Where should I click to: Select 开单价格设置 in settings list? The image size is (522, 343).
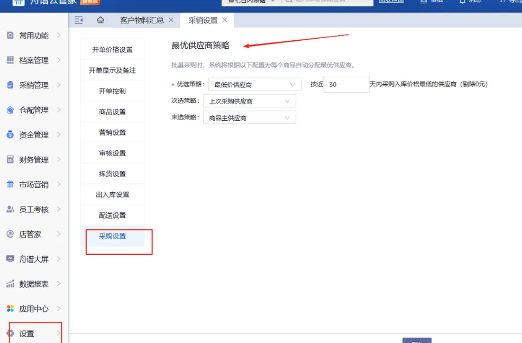coord(112,50)
